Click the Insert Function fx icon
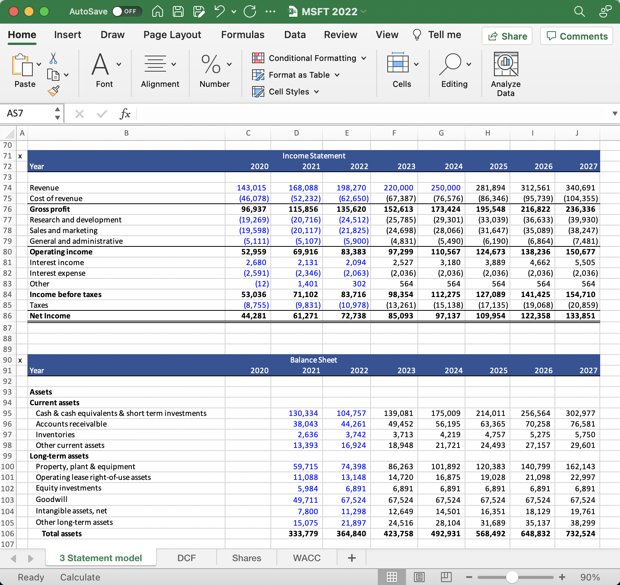The image size is (620, 585). pyautogui.click(x=125, y=113)
